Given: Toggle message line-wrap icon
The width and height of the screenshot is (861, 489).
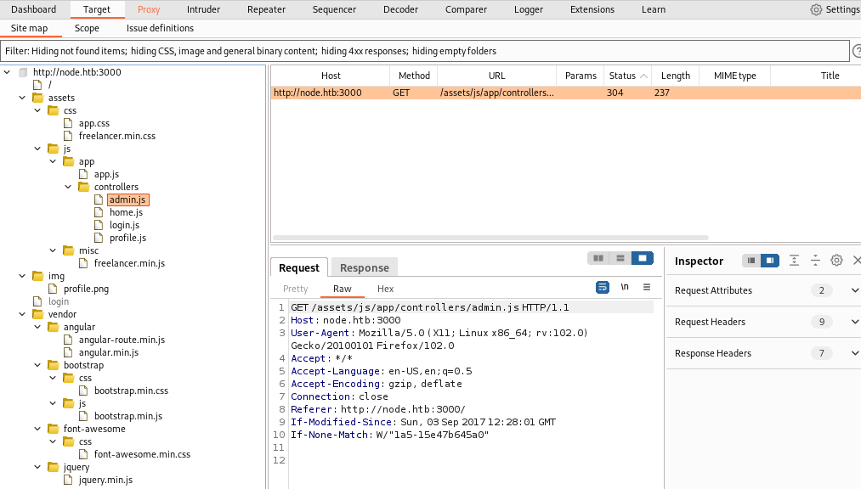Looking at the screenshot, I should 603,287.
